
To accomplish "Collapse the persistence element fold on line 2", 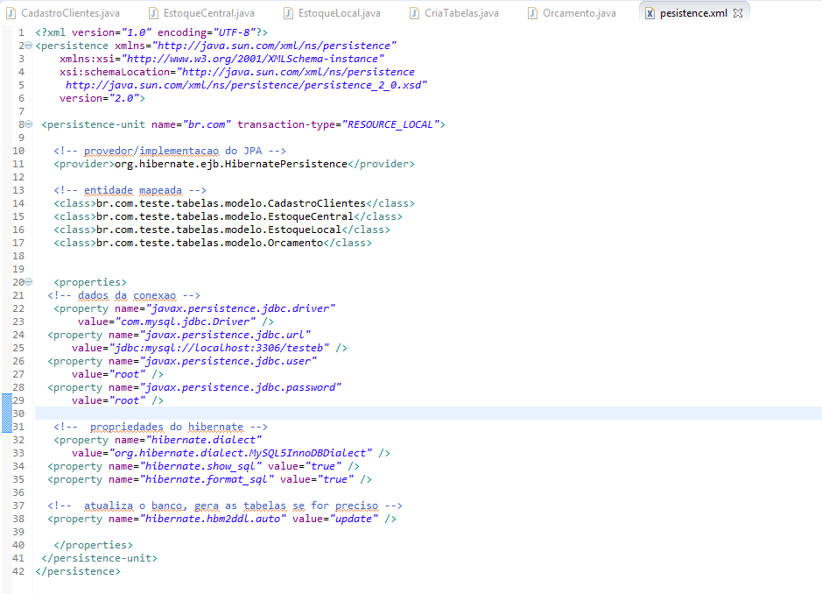I will (29, 46).
